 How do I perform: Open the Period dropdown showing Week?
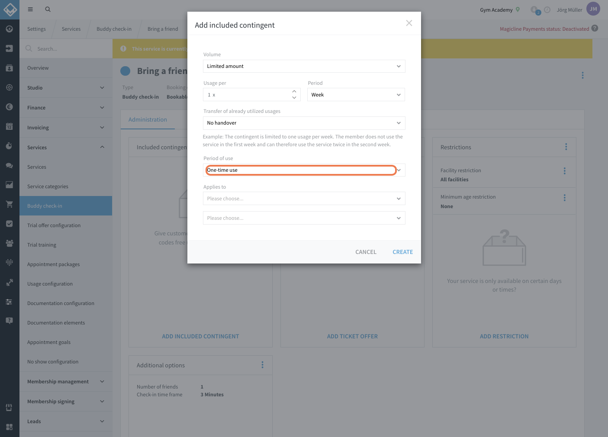[356, 95]
